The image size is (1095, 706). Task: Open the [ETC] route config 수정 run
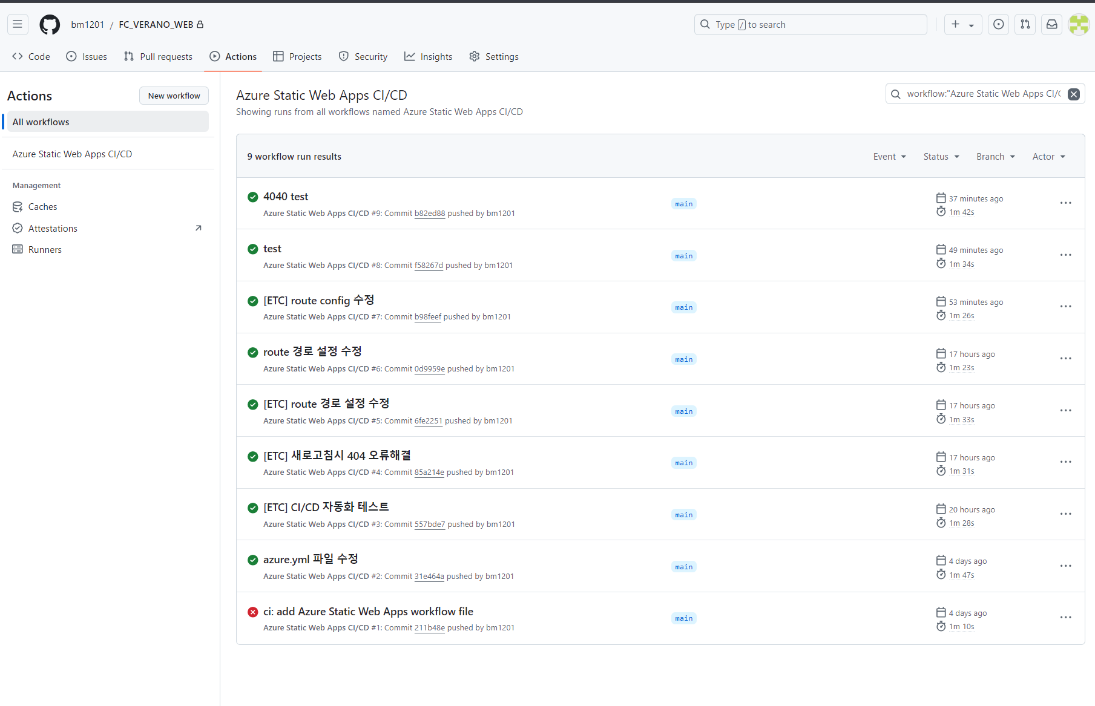click(x=319, y=301)
